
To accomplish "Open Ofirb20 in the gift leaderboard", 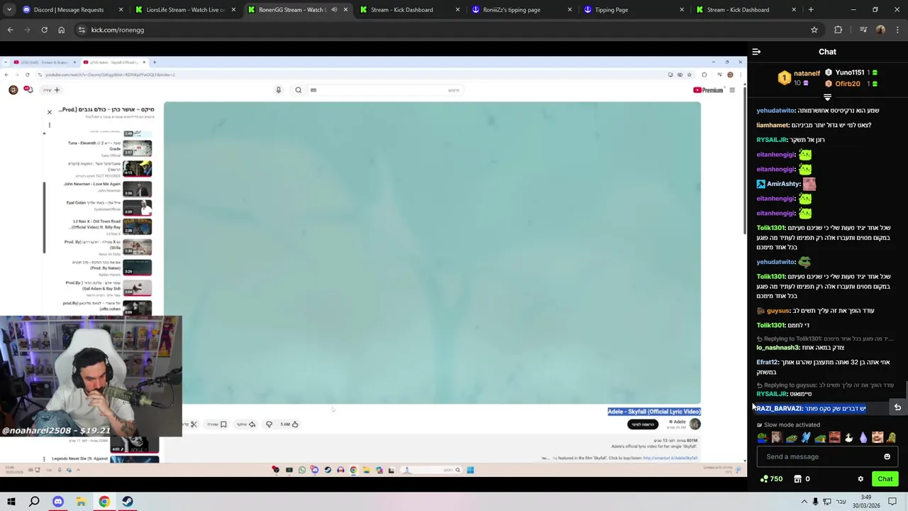I will [x=851, y=84].
